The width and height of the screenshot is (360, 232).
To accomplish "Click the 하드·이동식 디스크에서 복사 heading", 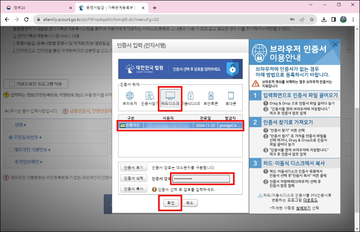I will [294, 163].
